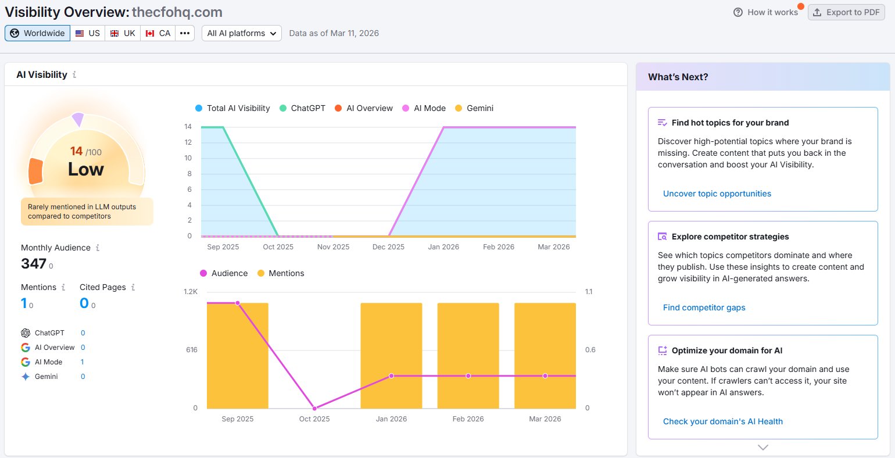The width and height of the screenshot is (895, 458).
Task: Click the AI Mode mentions count 1
Action: (83, 362)
